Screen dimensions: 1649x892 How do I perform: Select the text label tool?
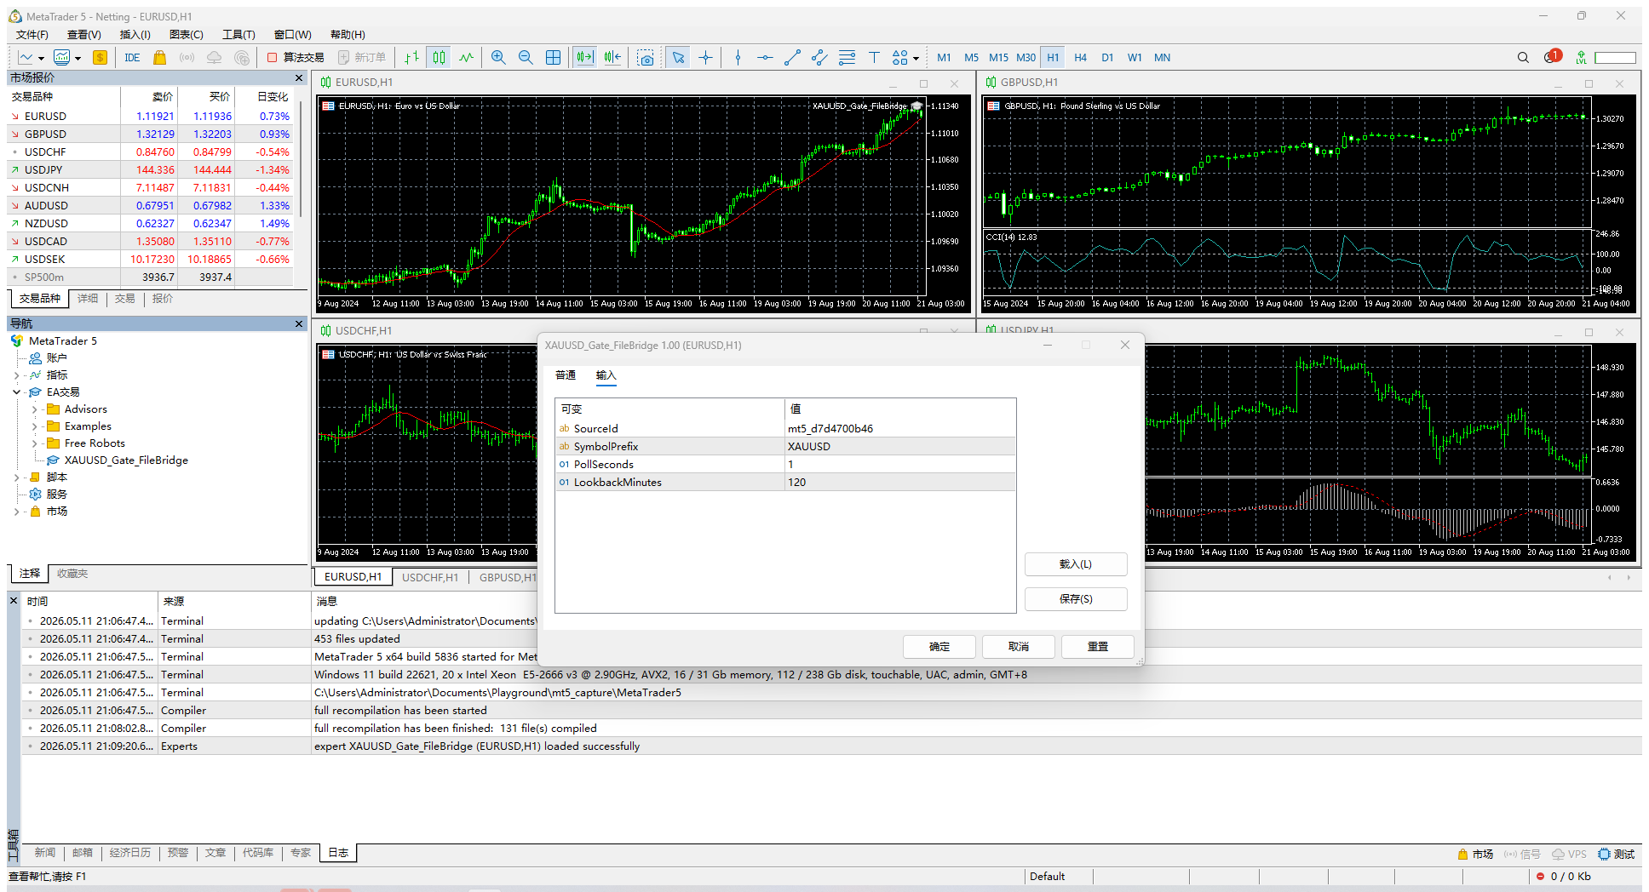[x=874, y=58]
